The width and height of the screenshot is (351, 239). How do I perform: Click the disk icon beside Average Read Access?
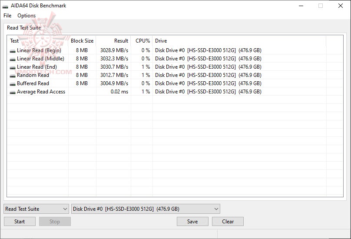13,92
